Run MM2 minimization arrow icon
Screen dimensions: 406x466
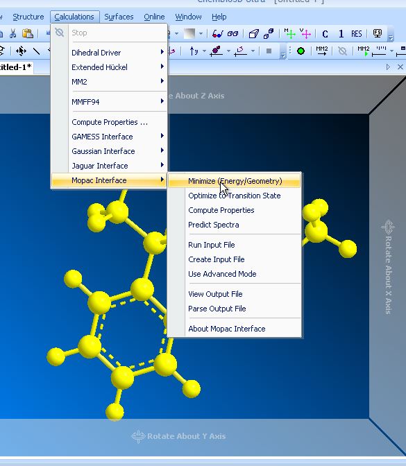[321, 51]
